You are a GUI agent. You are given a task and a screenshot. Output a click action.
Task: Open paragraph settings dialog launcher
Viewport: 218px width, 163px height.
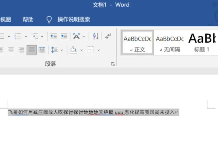[x=113, y=64]
